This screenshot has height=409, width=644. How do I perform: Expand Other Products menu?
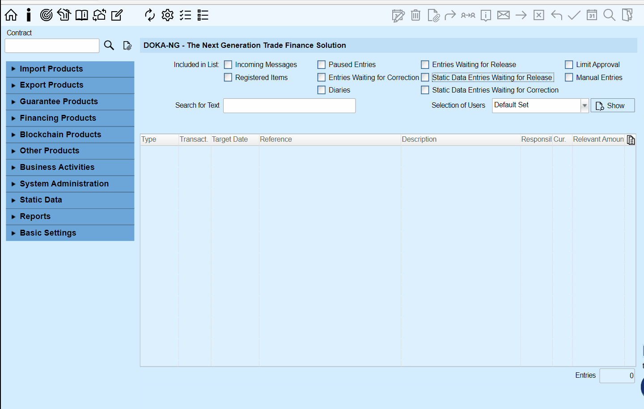pyautogui.click(x=70, y=151)
